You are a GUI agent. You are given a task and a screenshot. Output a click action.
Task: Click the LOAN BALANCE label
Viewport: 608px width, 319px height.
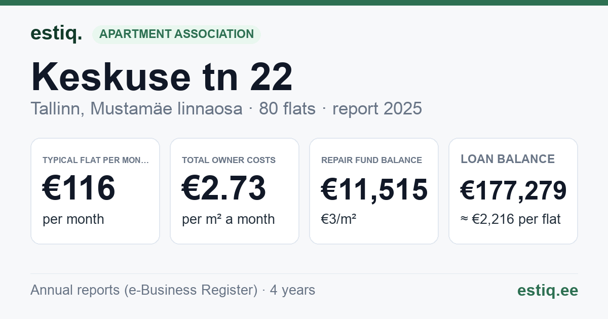[508, 159]
